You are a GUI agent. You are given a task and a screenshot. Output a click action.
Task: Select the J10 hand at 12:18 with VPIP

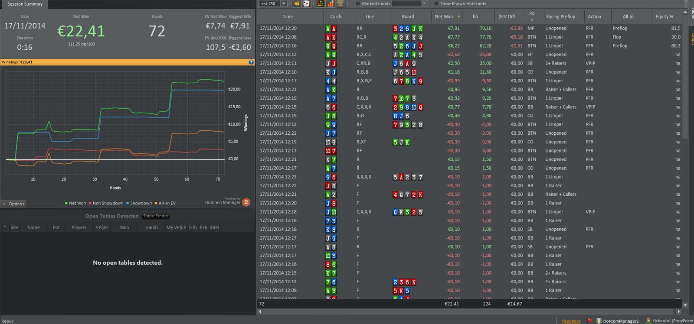[x=469, y=212]
